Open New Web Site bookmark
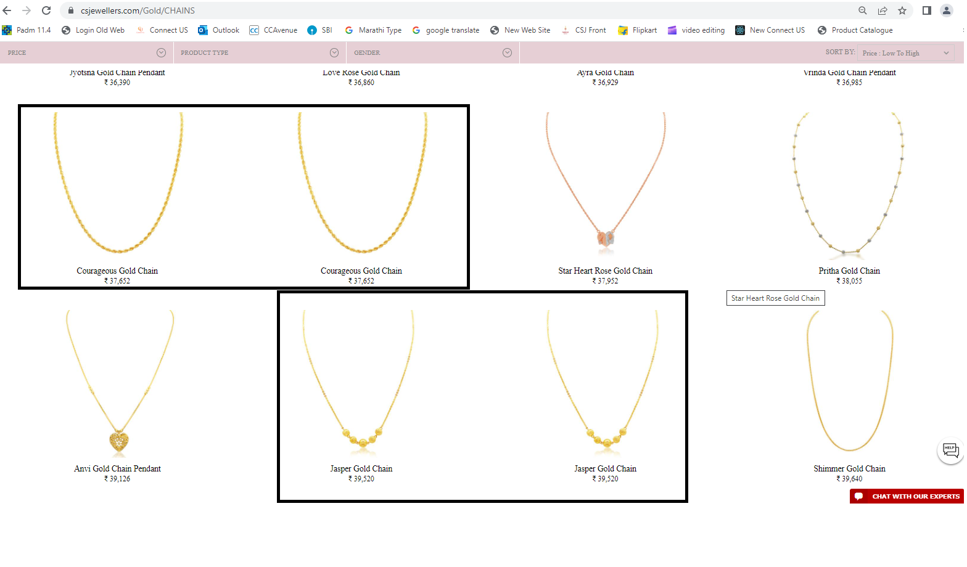 [x=520, y=30]
